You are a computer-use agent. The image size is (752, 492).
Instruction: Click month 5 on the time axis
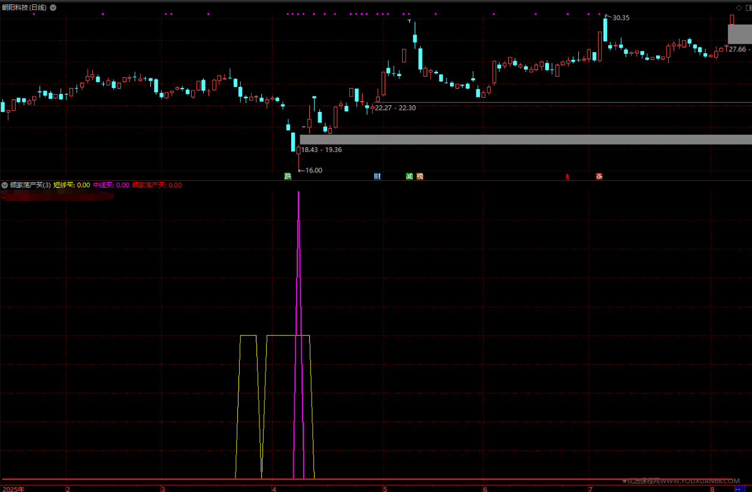pyautogui.click(x=384, y=488)
